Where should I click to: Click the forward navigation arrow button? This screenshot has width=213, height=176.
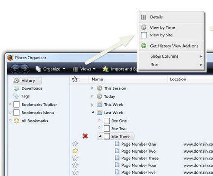click(x=25, y=69)
